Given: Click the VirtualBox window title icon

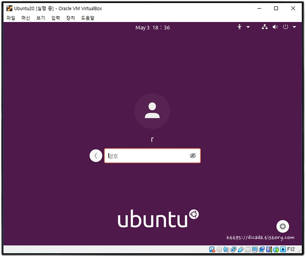Looking at the screenshot, I should pyautogui.click(x=9, y=8).
